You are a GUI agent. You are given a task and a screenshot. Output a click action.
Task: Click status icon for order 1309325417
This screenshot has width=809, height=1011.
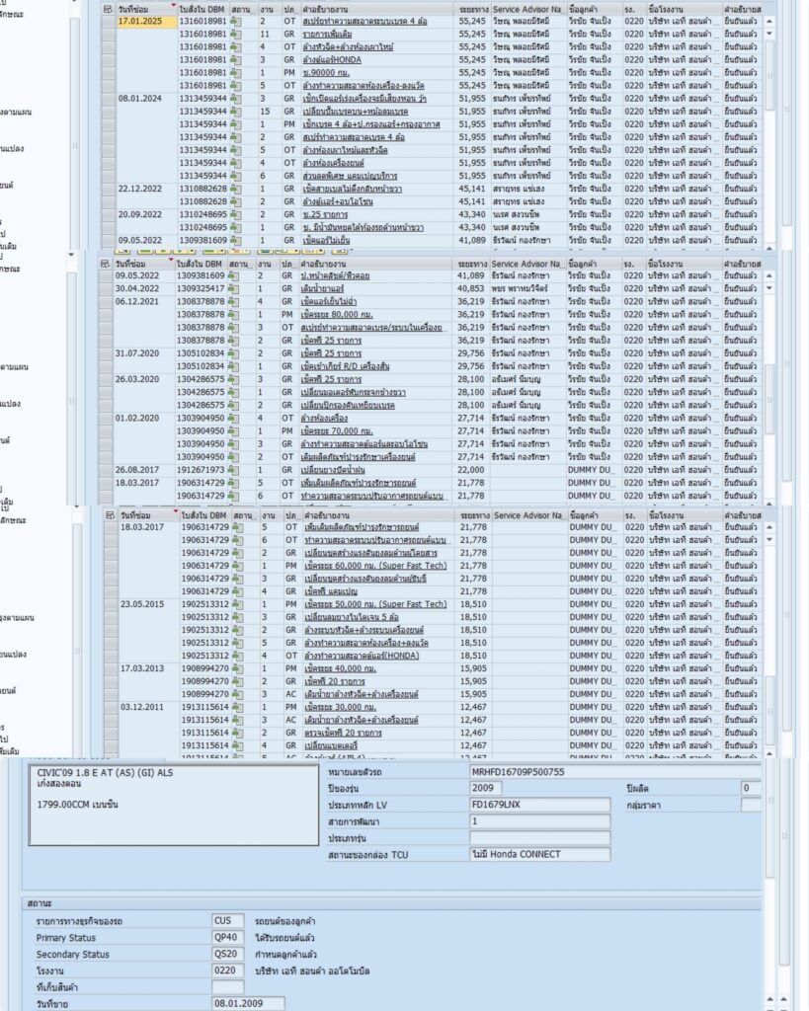pos(235,288)
